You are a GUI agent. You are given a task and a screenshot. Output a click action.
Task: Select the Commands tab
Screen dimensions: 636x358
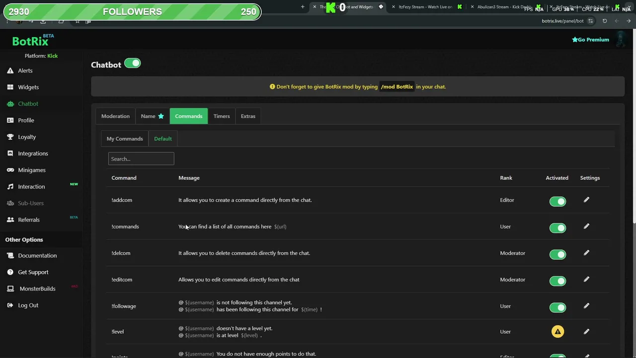(188, 116)
